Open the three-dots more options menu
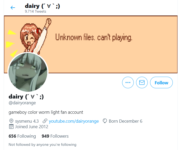Viewport: 182px width, 150px height. coord(128,82)
